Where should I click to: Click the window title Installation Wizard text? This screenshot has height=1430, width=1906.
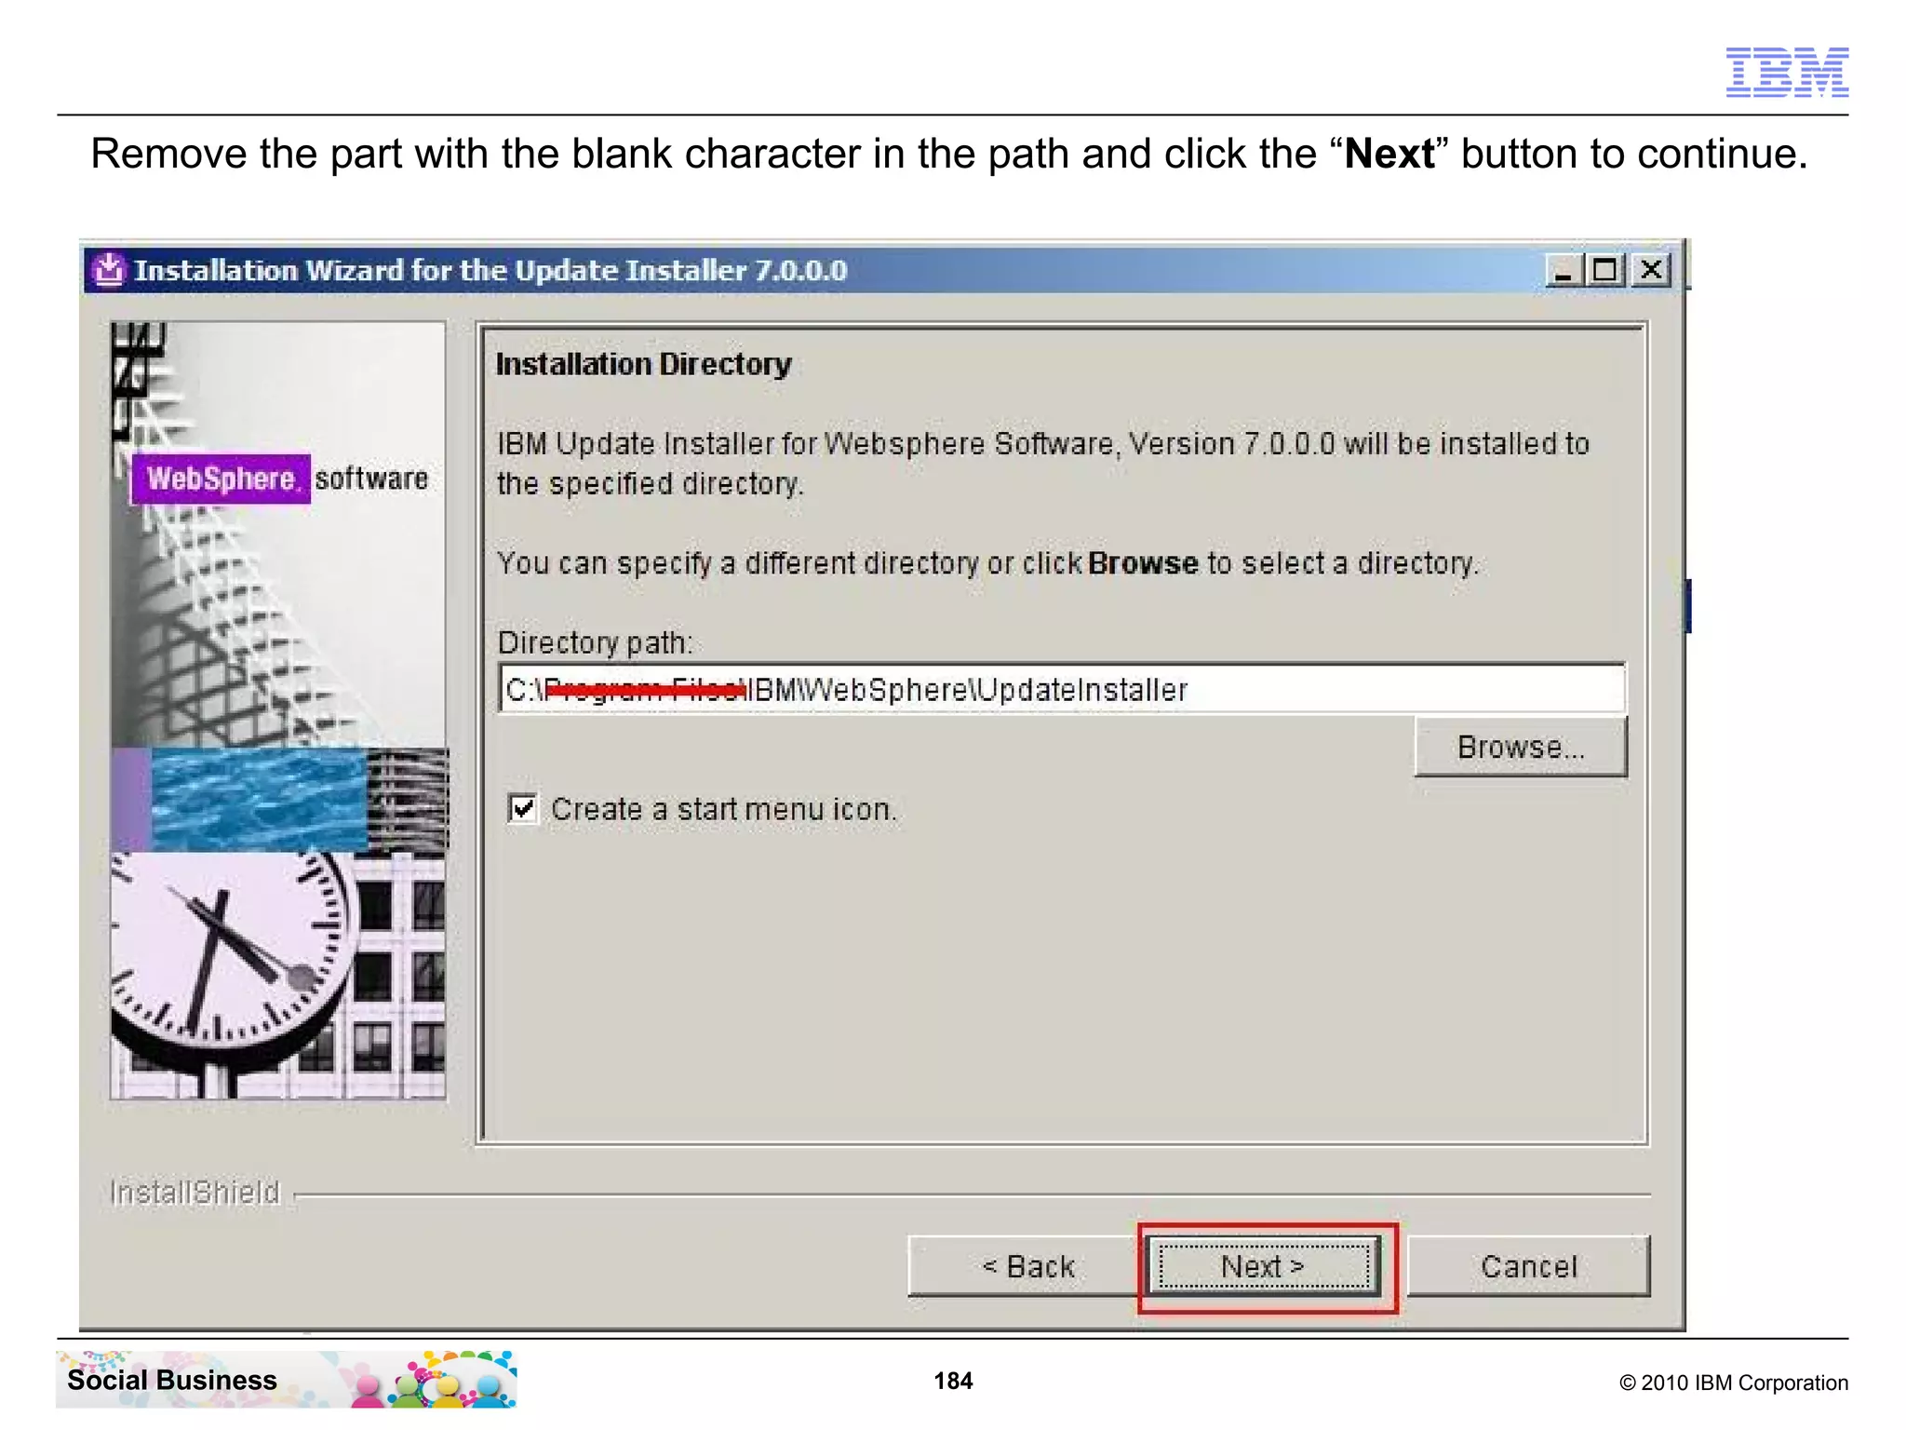490,270
